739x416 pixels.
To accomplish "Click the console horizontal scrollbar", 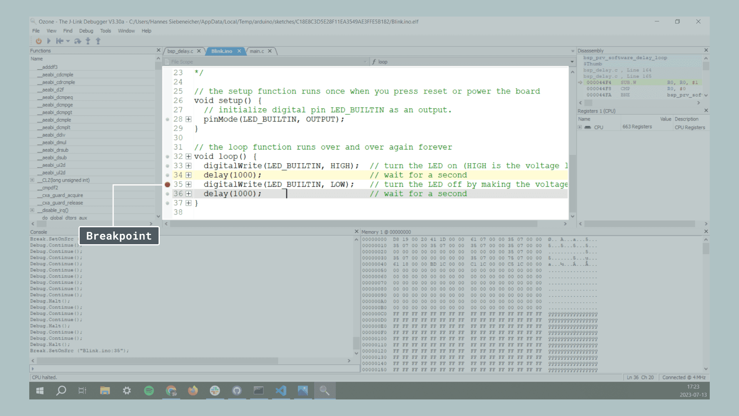I will (157, 361).
